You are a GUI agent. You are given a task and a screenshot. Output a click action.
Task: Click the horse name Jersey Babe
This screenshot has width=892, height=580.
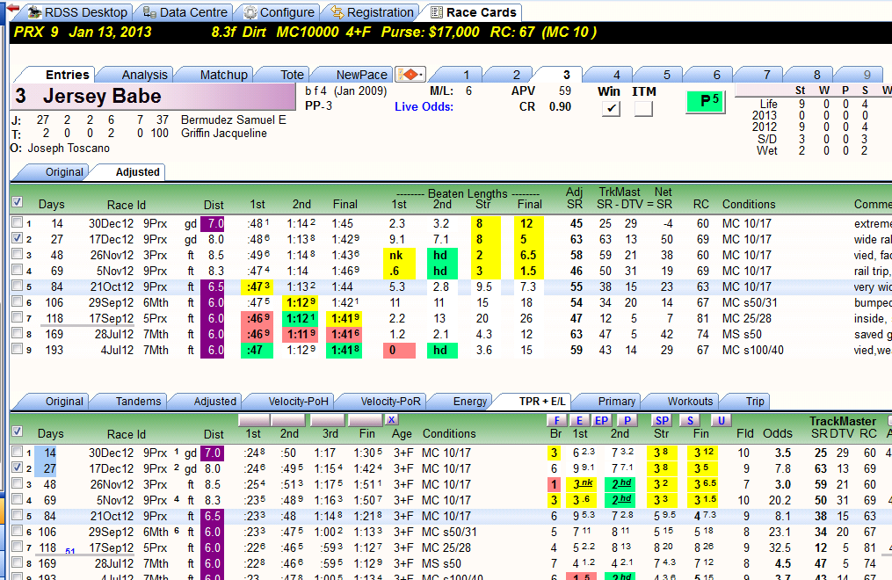pos(102,96)
